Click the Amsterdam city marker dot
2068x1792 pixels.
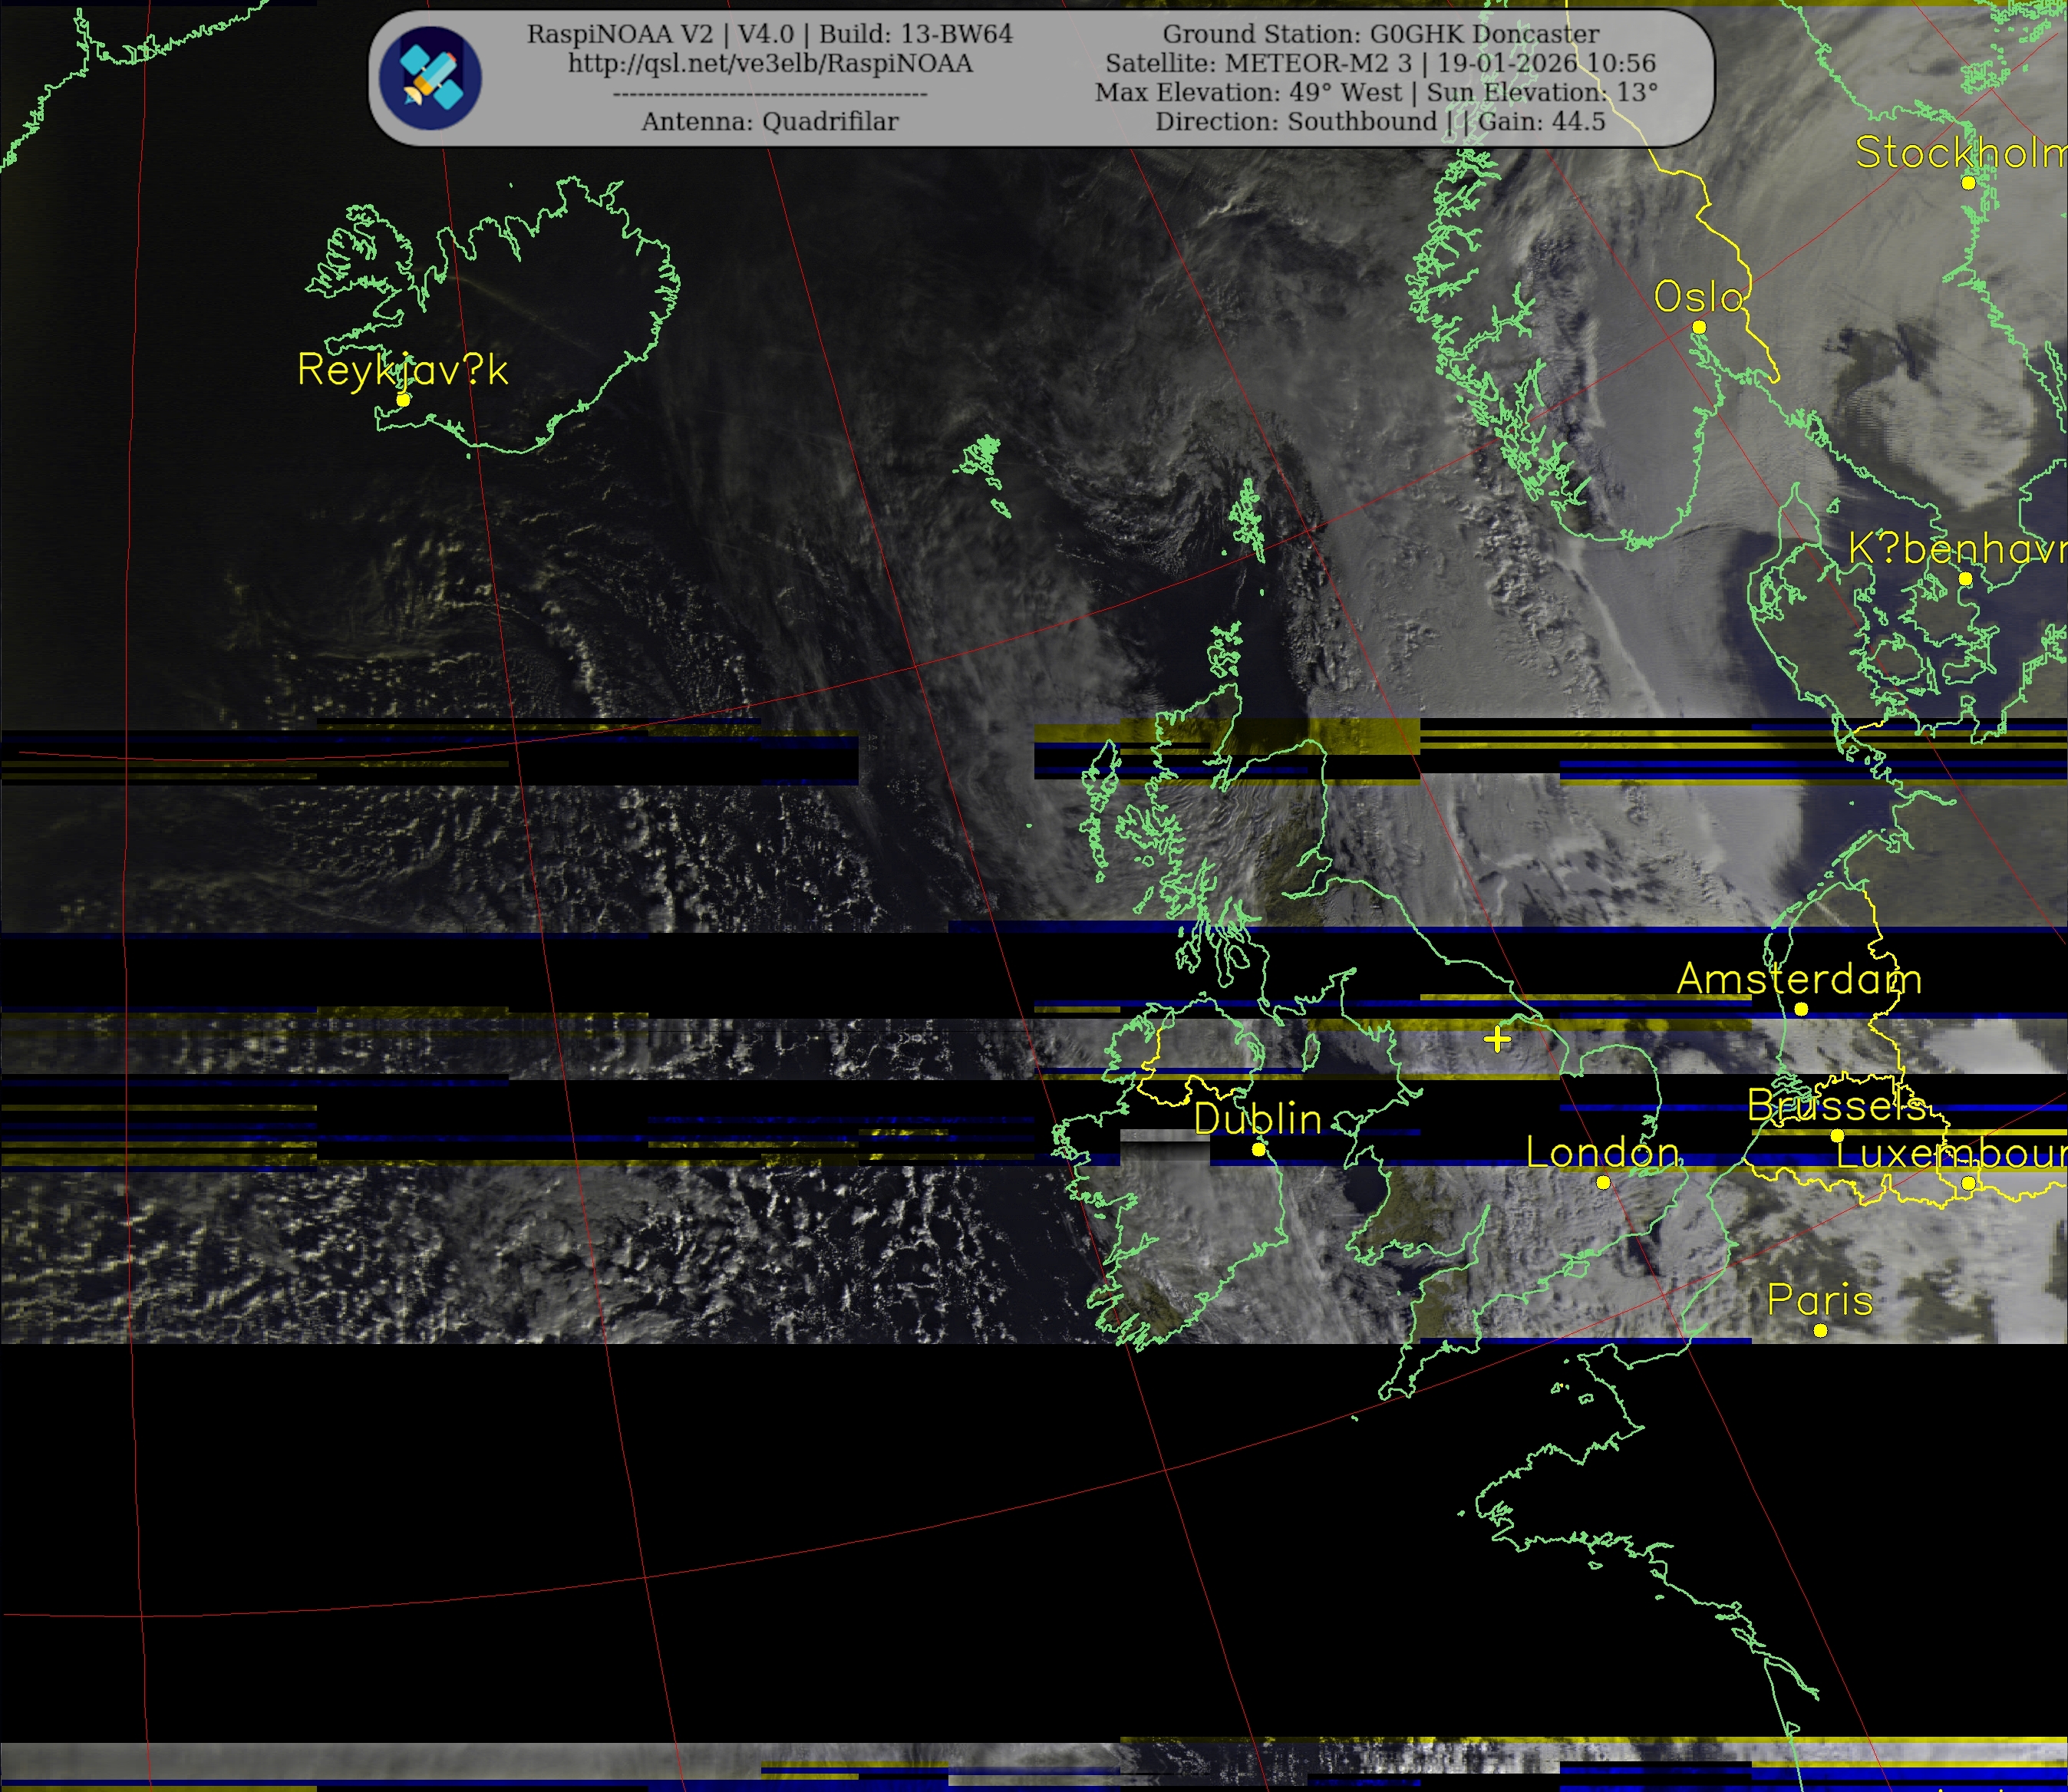(x=1801, y=1009)
